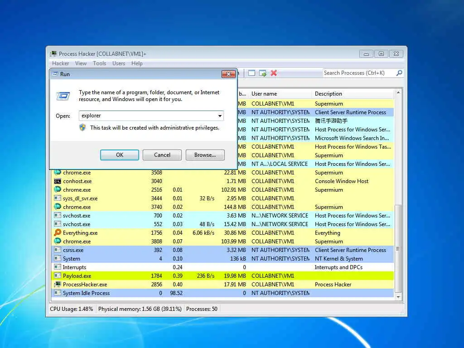Click the Browse... button
The height and width of the screenshot is (348, 464).
(x=205, y=155)
